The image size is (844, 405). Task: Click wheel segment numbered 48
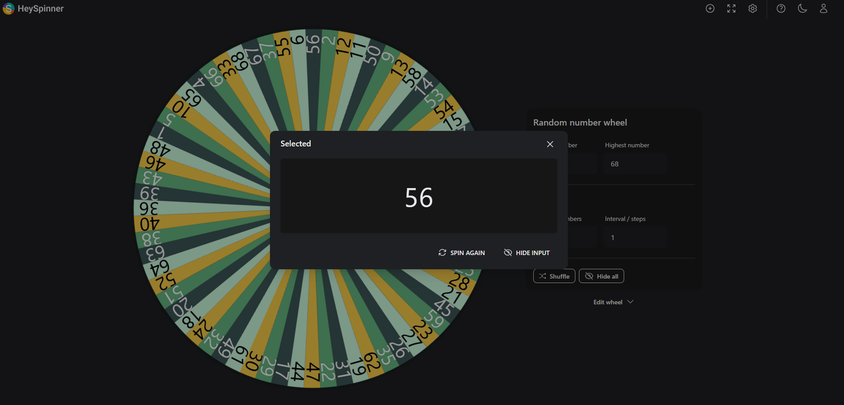160,149
